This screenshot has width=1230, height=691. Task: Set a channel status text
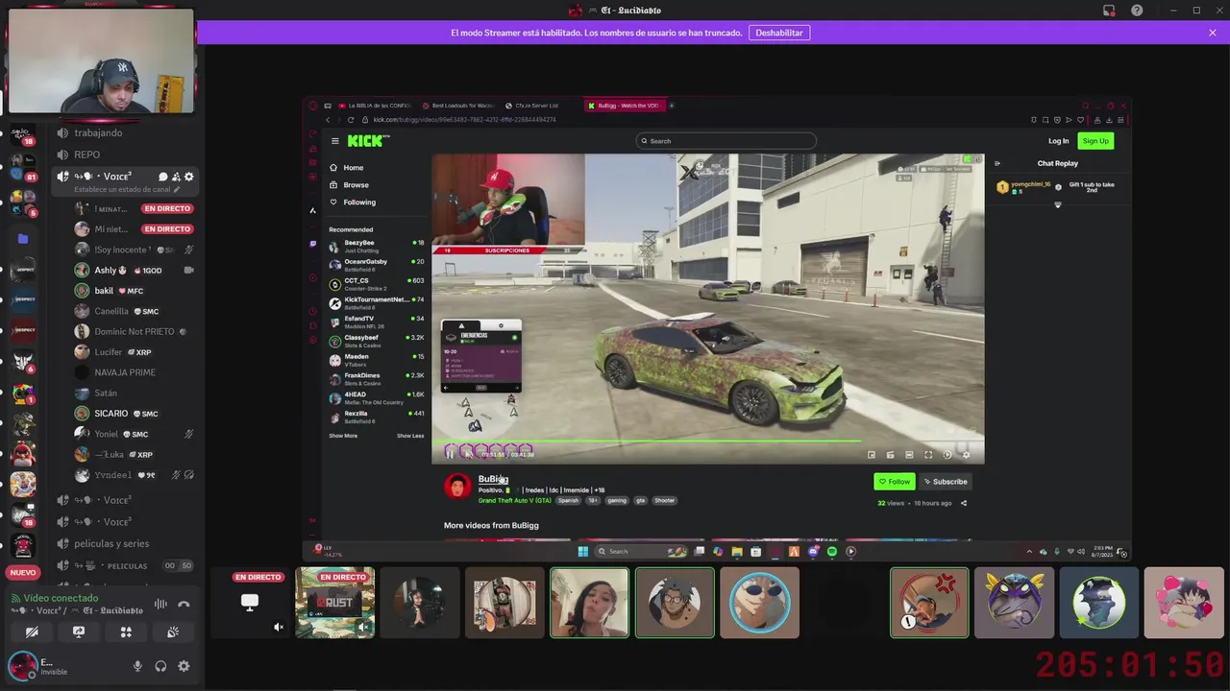coord(129,189)
